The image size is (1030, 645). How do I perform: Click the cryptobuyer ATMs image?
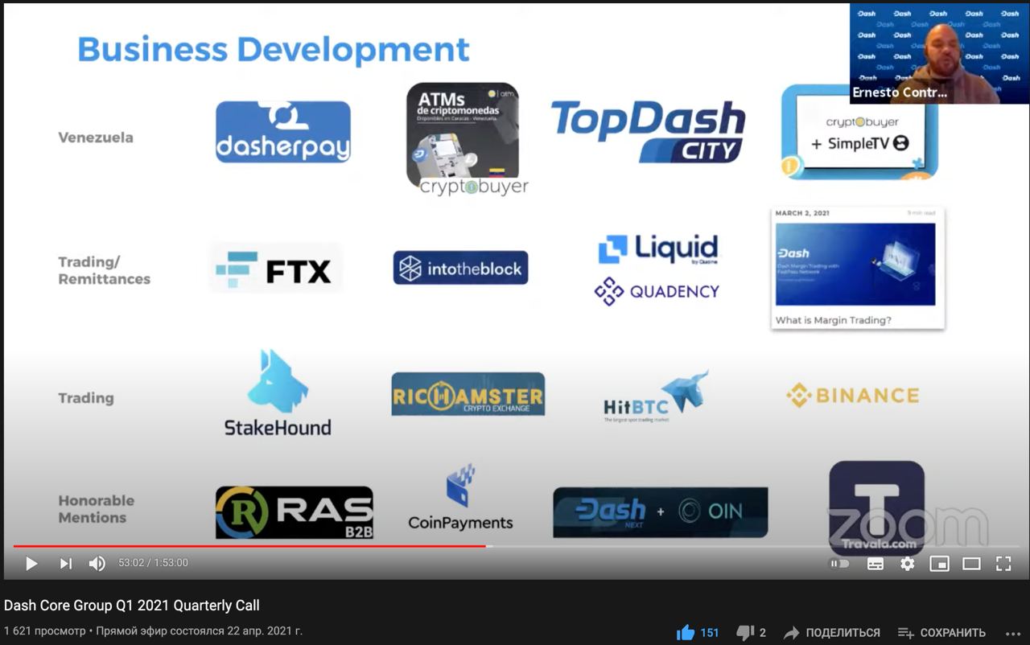(x=467, y=138)
